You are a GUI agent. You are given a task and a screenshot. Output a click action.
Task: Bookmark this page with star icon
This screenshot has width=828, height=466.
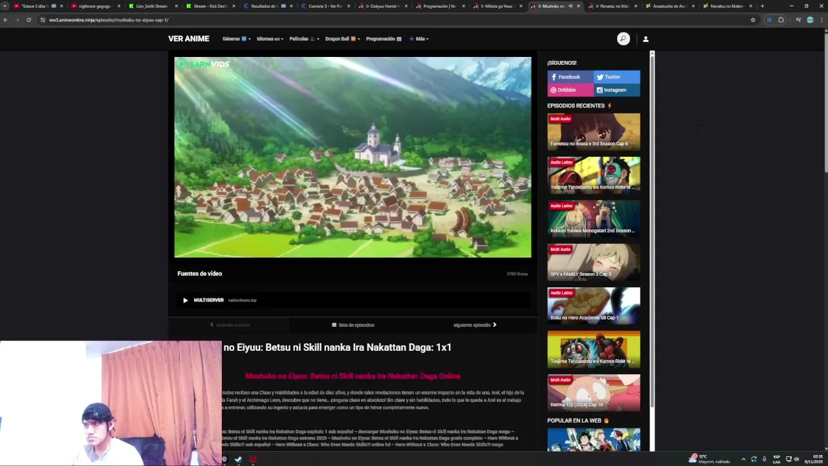pos(753,20)
